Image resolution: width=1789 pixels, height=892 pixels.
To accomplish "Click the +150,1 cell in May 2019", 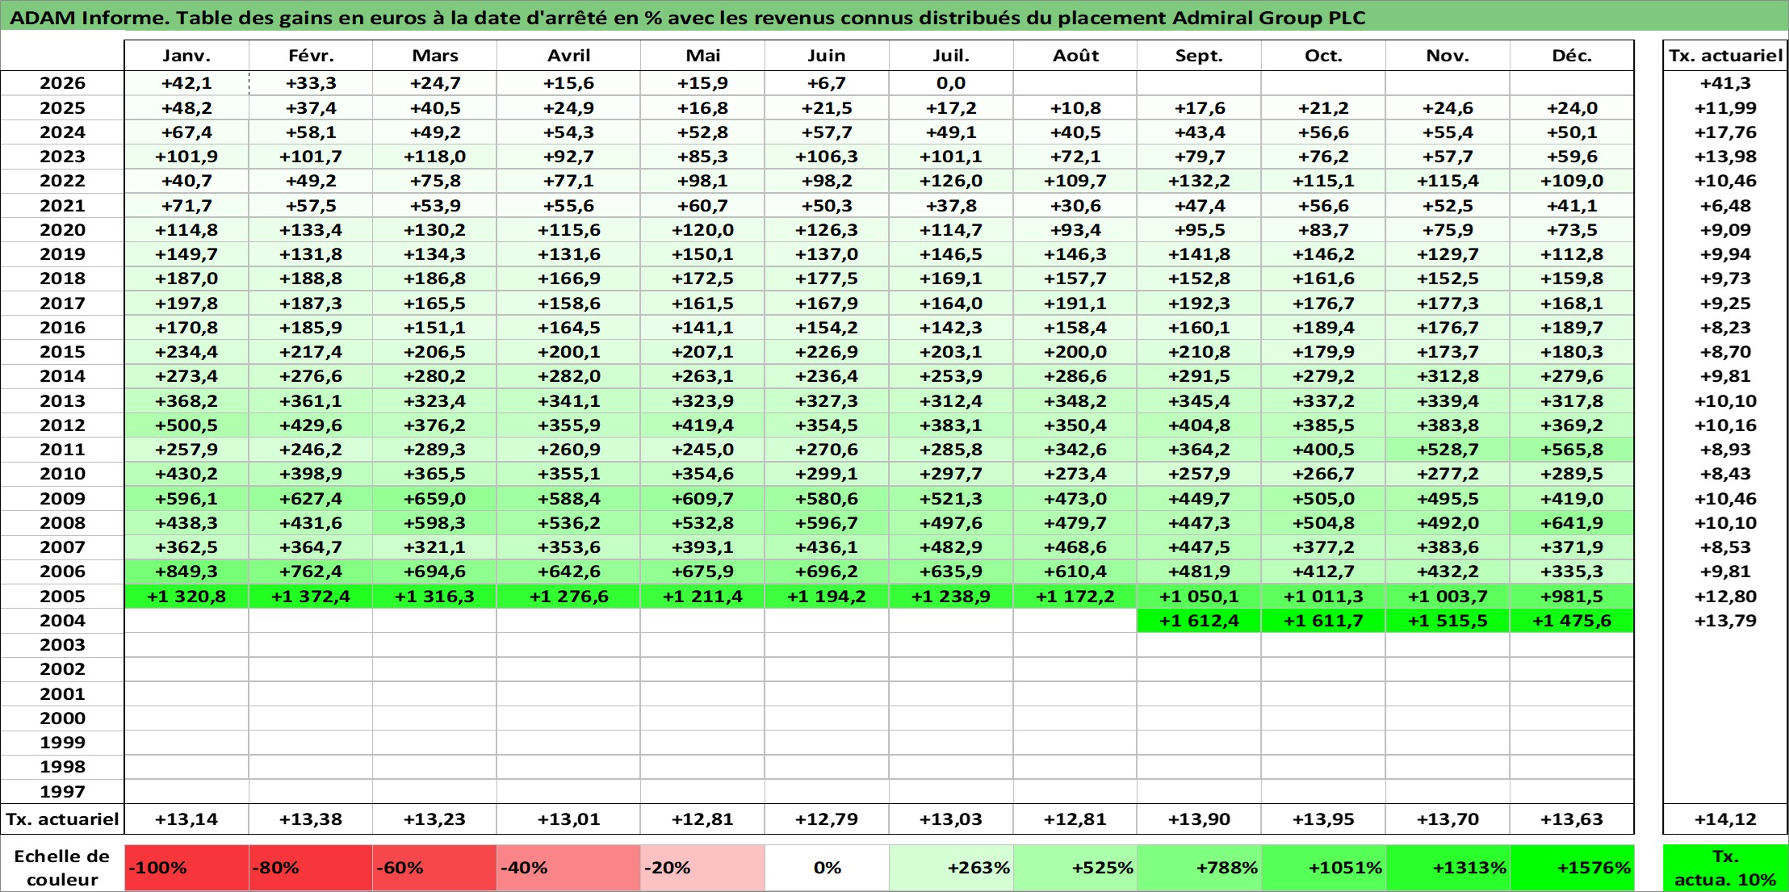I will pyautogui.click(x=702, y=254).
